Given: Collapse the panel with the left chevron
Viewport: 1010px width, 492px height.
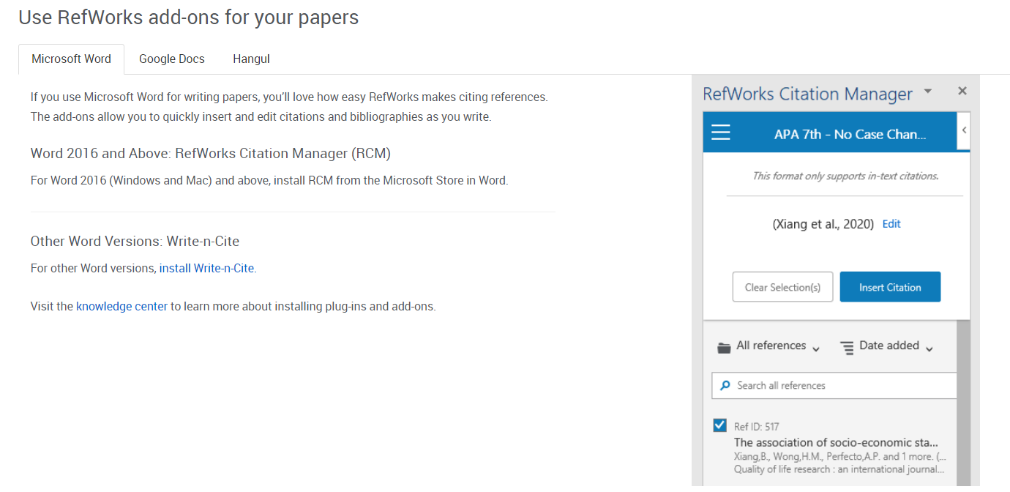Looking at the screenshot, I should tap(964, 130).
